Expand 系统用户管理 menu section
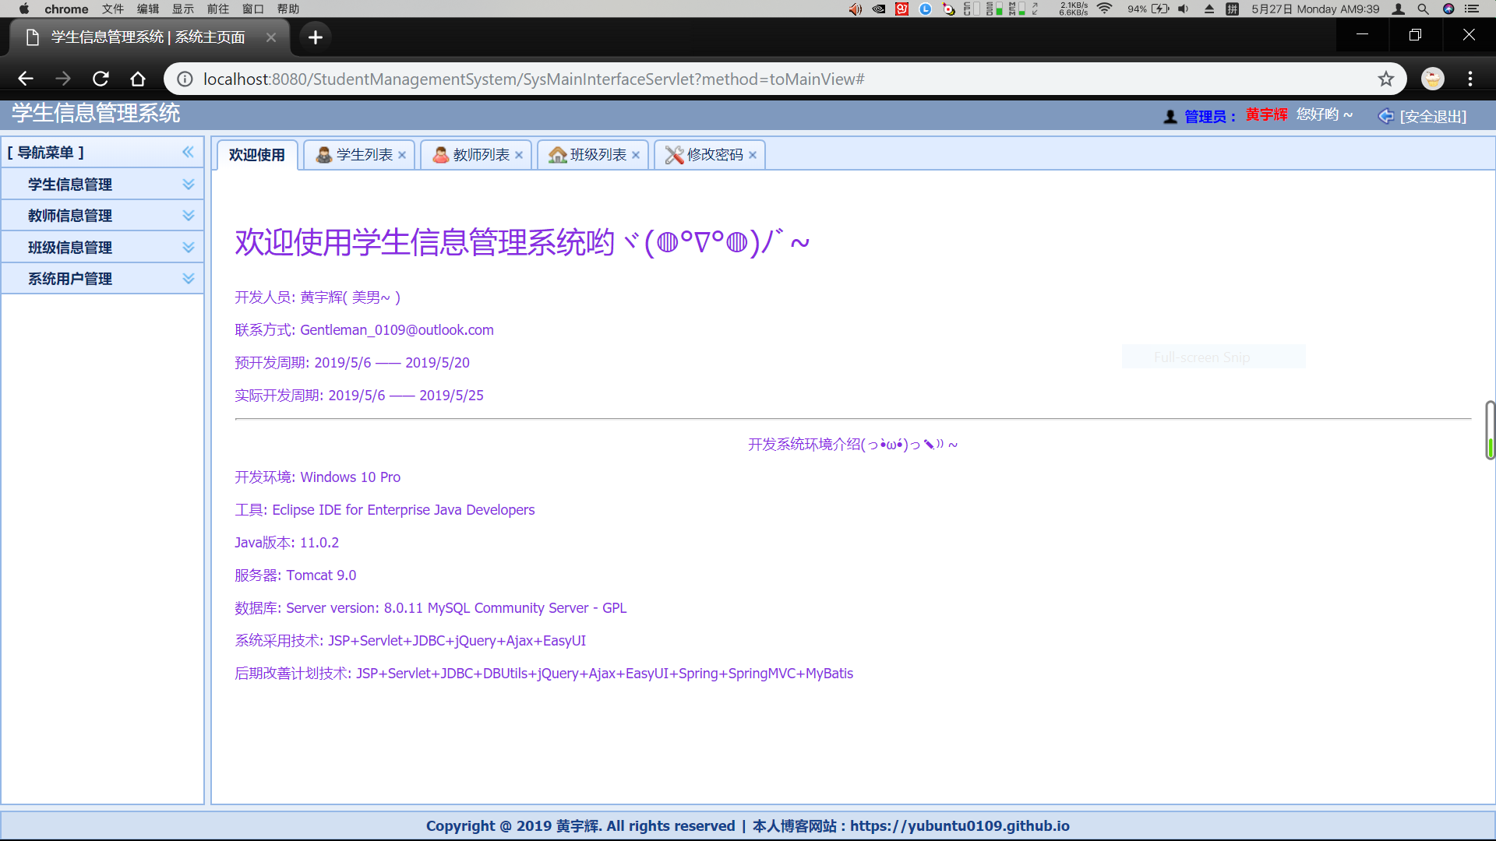Image resolution: width=1496 pixels, height=841 pixels. click(x=188, y=279)
